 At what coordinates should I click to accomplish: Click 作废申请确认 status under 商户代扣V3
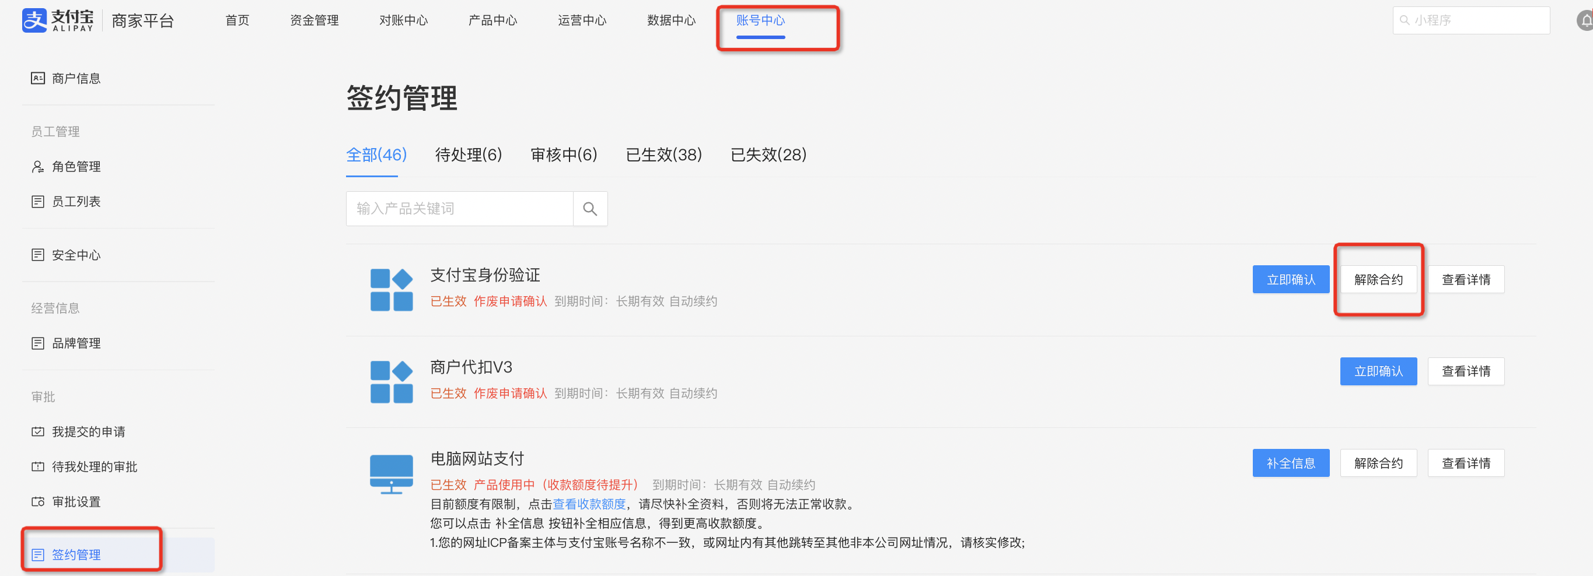coord(510,393)
